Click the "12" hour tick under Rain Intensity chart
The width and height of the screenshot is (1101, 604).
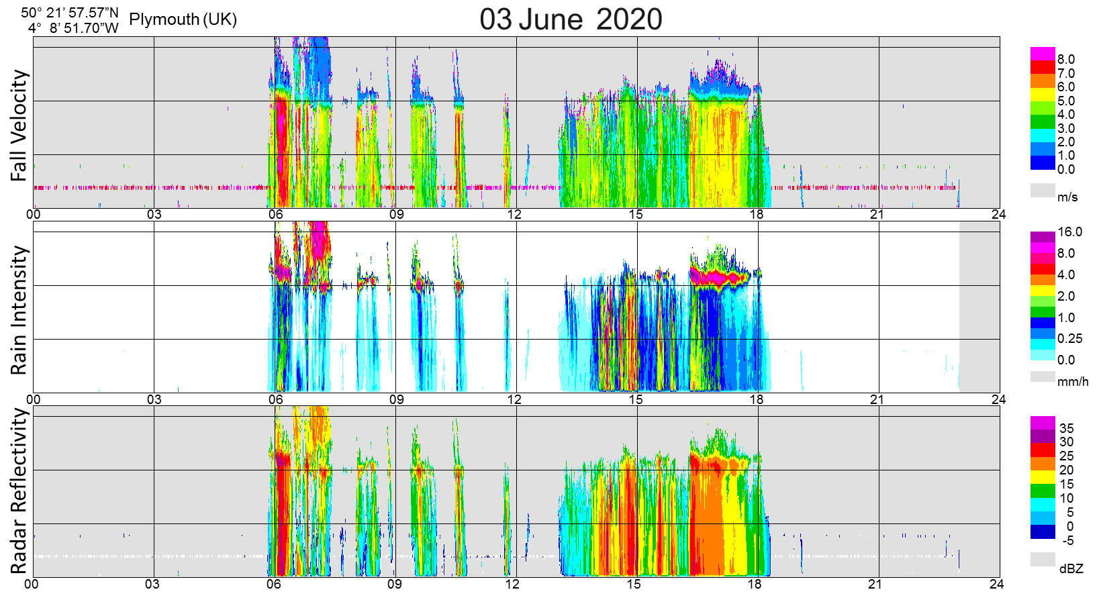[x=514, y=399]
